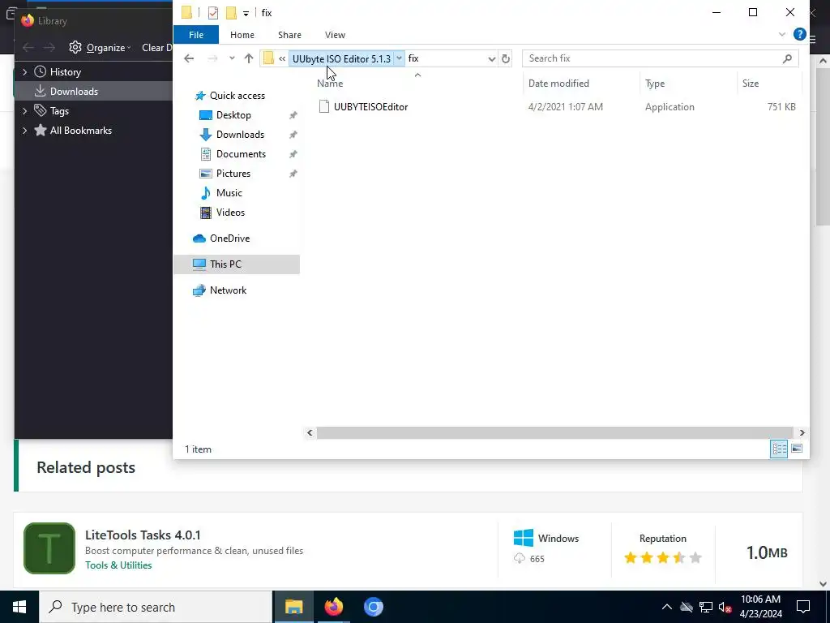Switch to large thumbnails view icon
Image resolution: width=830 pixels, height=623 pixels.
[797, 449]
